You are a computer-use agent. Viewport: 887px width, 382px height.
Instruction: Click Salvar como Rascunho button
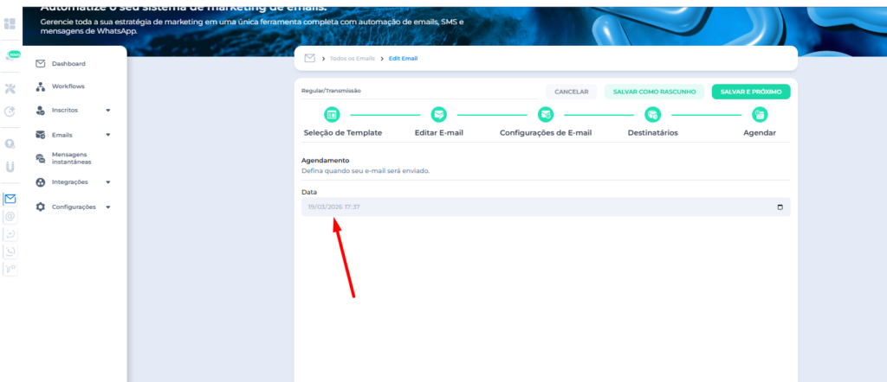point(654,92)
